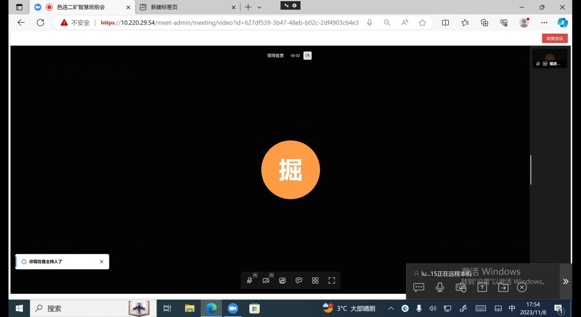The height and width of the screenshot is (317, 581).
Task: Close the floating remote toolbar at top
Action: (294, 5)
